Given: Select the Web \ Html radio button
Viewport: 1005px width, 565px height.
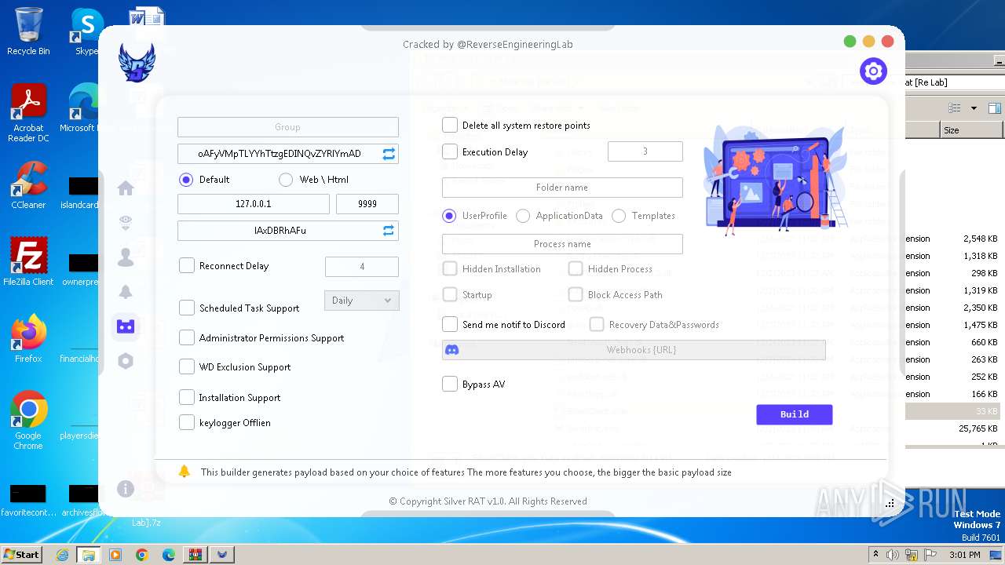Looking at the screenshot, I should pos(286,180).
